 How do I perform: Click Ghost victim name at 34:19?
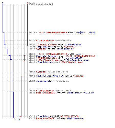point(92,33)
